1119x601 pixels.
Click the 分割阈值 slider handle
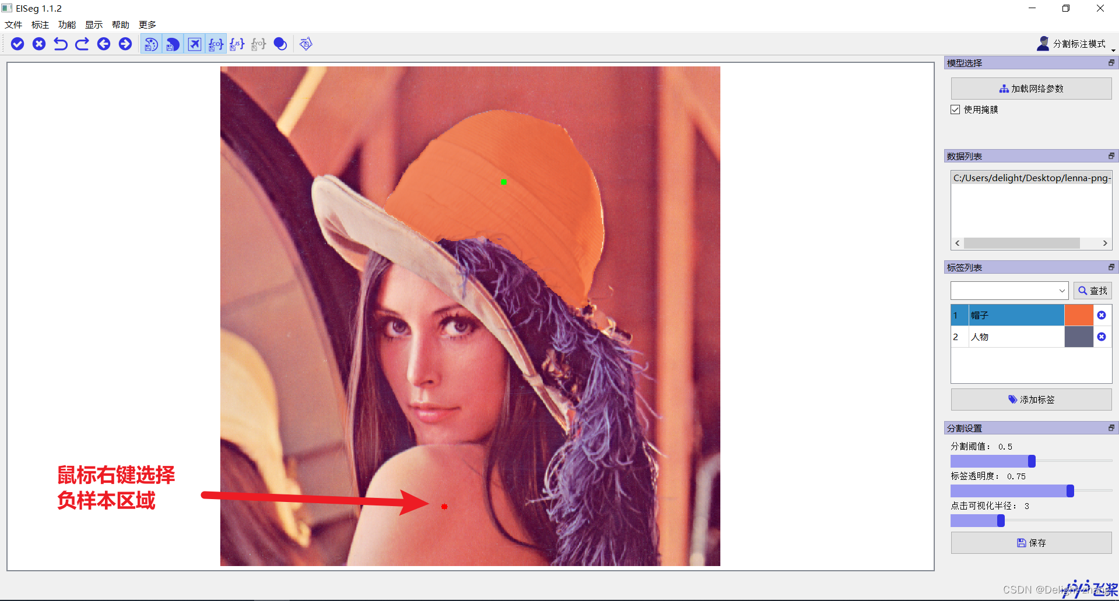[1032, 461]
